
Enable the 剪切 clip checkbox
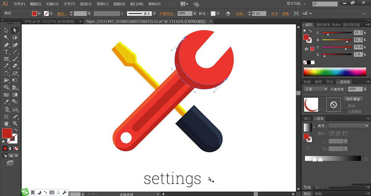pyautogui.click(x=345, y=105)
